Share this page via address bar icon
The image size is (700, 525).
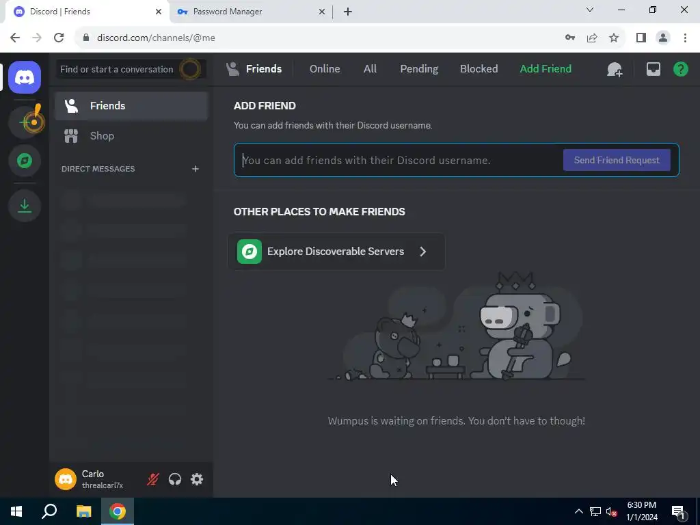click(x=592, y=38)
